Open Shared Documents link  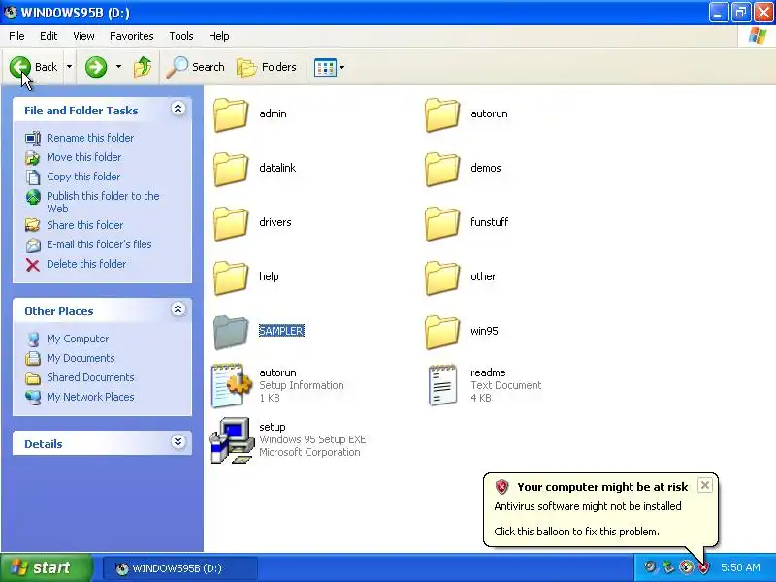point(90,377)
